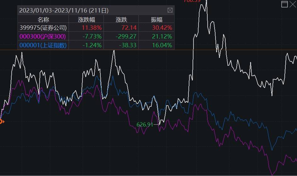Viewport: 297px width, 176px height.
Task: Click the restore window icon at top right
Action: [284, 4]
